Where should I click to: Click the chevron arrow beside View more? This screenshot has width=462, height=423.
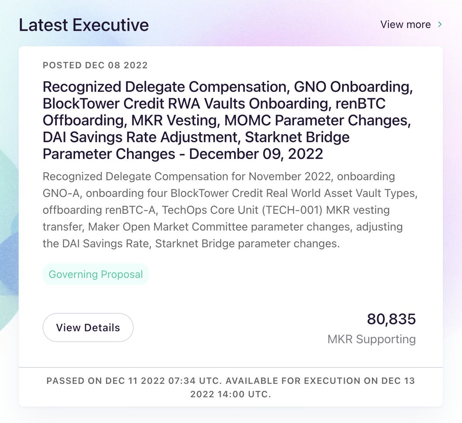tap(440, 25)
